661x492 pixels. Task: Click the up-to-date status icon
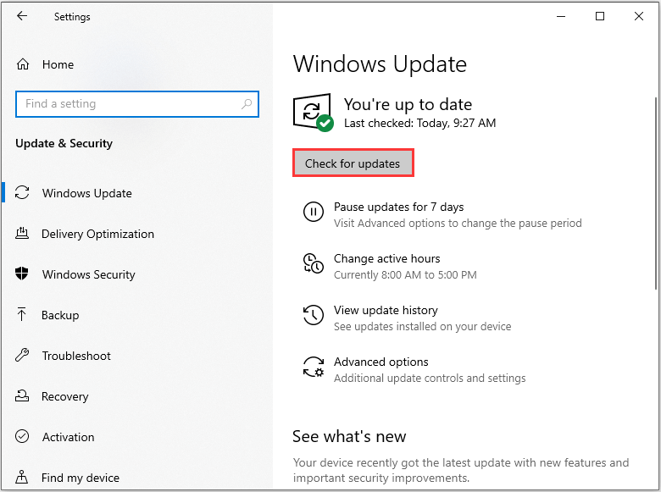314,113
